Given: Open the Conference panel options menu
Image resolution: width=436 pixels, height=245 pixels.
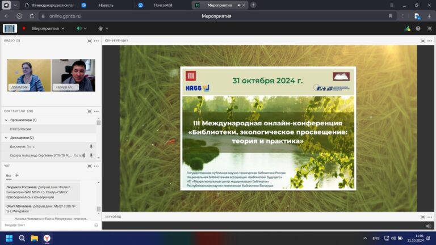Looking at the screenshot, I should [429, 41].
